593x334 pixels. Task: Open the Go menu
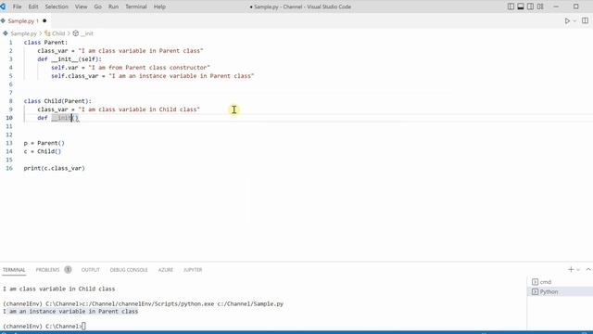(97, 6)
